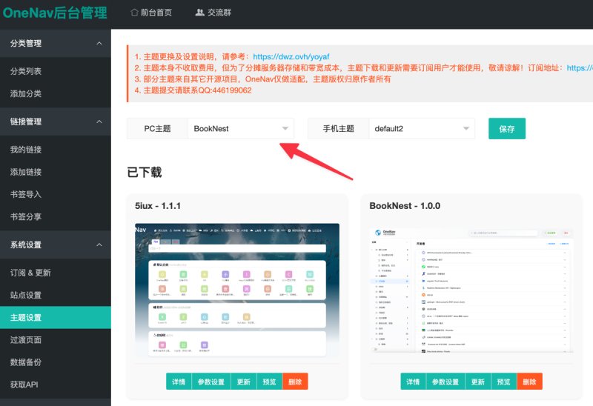
Task: Open the PC主题 BookNest dropdown
Action: pyautogui.click(x=240, y=128)
